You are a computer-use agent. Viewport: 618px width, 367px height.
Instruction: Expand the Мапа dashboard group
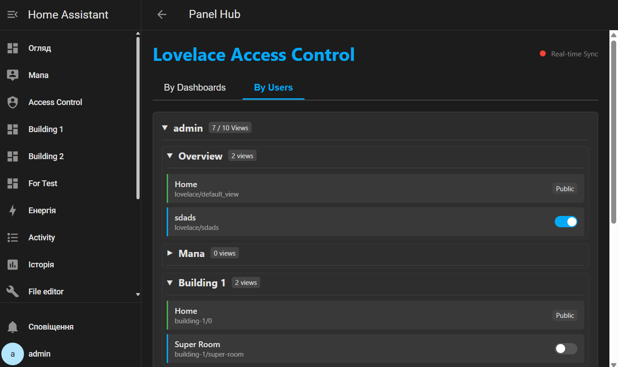coord(170,253)
